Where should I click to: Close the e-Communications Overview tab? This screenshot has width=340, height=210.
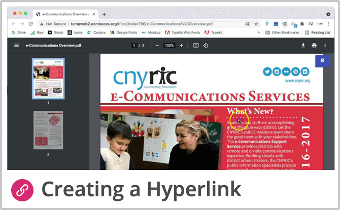click(94, 14)
